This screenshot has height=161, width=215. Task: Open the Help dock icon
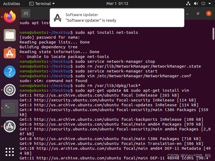click(10, 72)
